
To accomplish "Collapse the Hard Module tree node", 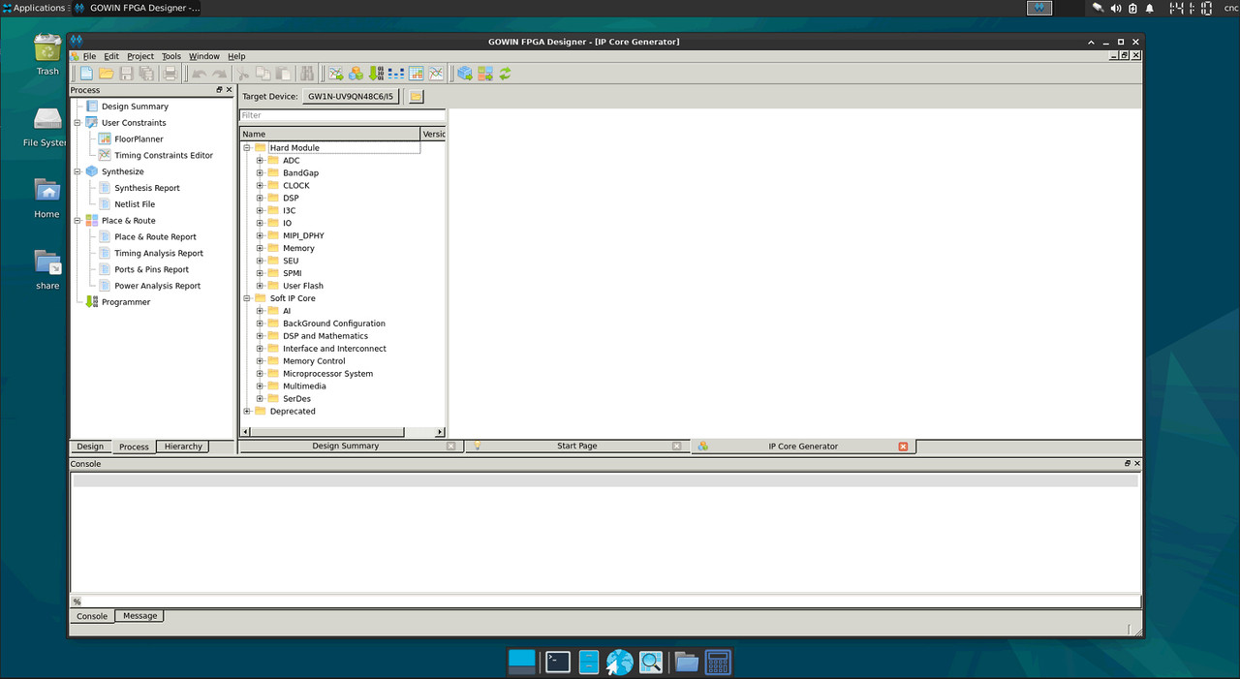I will (247, 148).
